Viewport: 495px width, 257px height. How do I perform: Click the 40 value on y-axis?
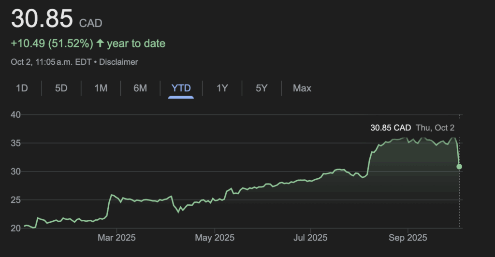click(15, 115)
